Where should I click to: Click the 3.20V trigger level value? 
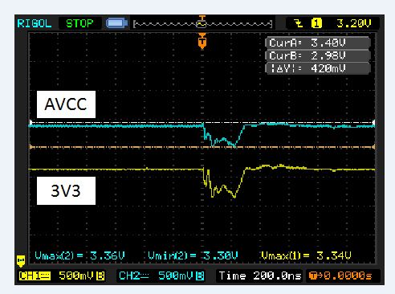coord(354,23)
